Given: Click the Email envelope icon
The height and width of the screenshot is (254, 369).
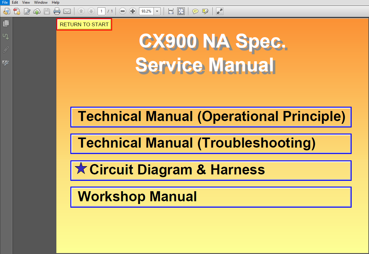Looking at the screenshot, I should (67, 12).
